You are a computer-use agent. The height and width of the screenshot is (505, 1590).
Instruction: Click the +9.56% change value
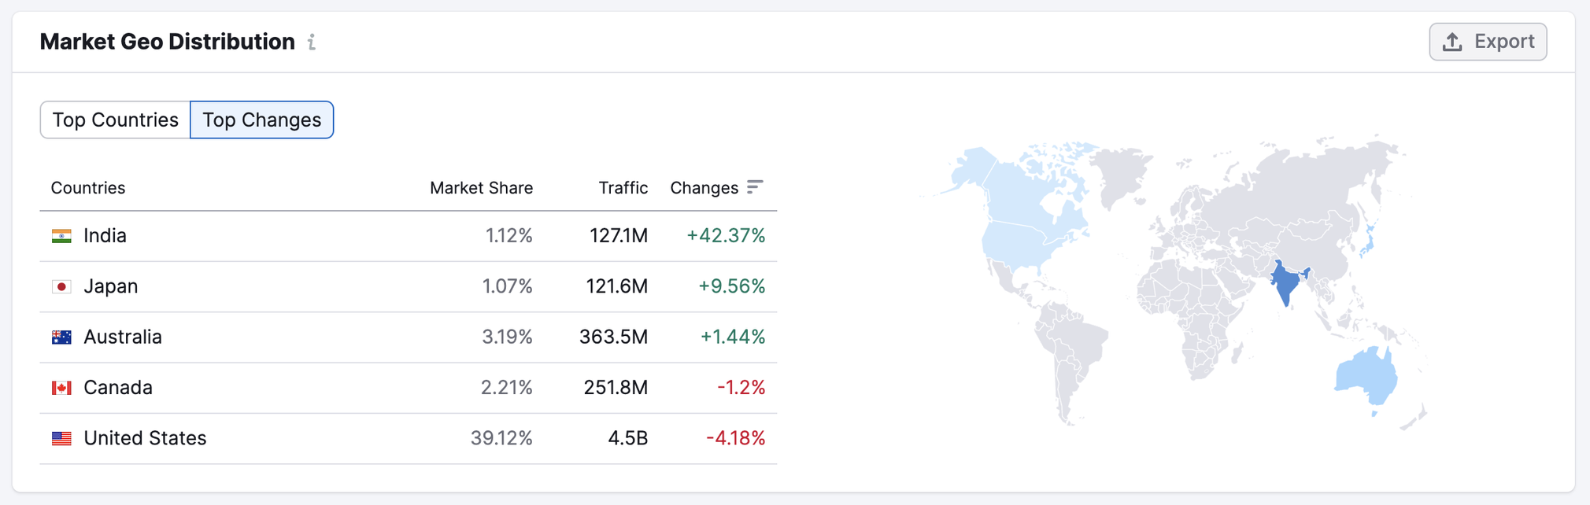[732, 286]
